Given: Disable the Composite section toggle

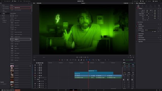Looking at the screenshot, I should (137, 28).
